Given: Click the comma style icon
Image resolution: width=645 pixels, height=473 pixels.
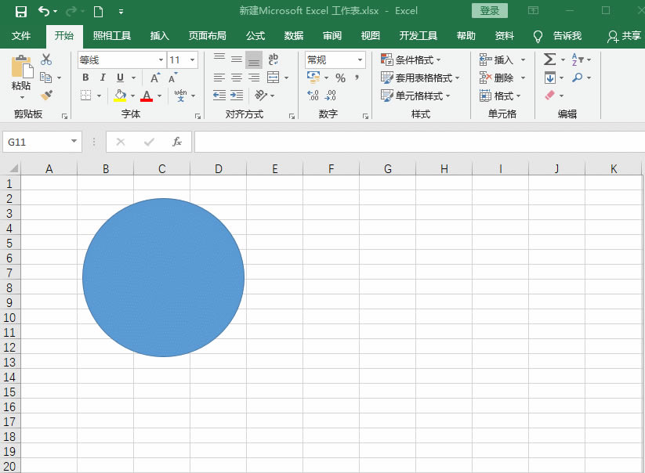Looking at the screenshot, I should coord(357,78).
